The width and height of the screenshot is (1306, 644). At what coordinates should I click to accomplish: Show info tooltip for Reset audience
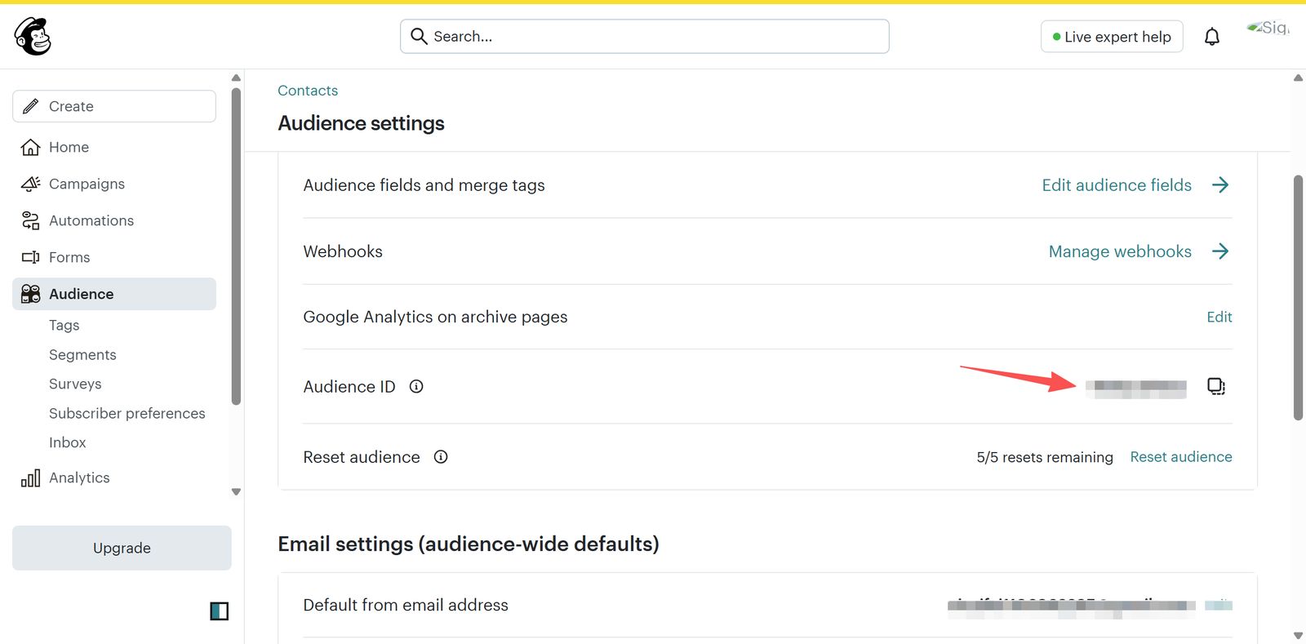click(441, 457)
